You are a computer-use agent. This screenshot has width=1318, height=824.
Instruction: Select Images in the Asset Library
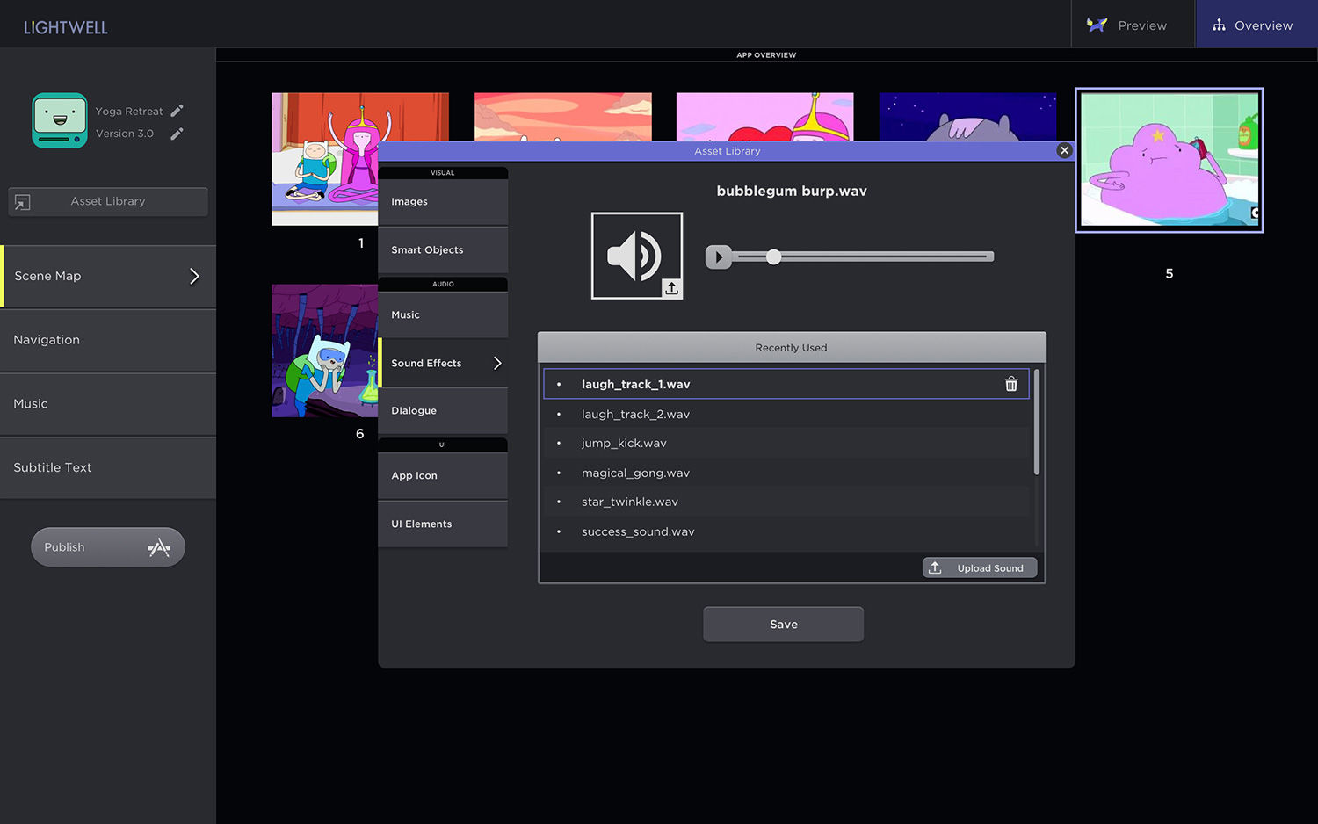click(x=443, y=202)
